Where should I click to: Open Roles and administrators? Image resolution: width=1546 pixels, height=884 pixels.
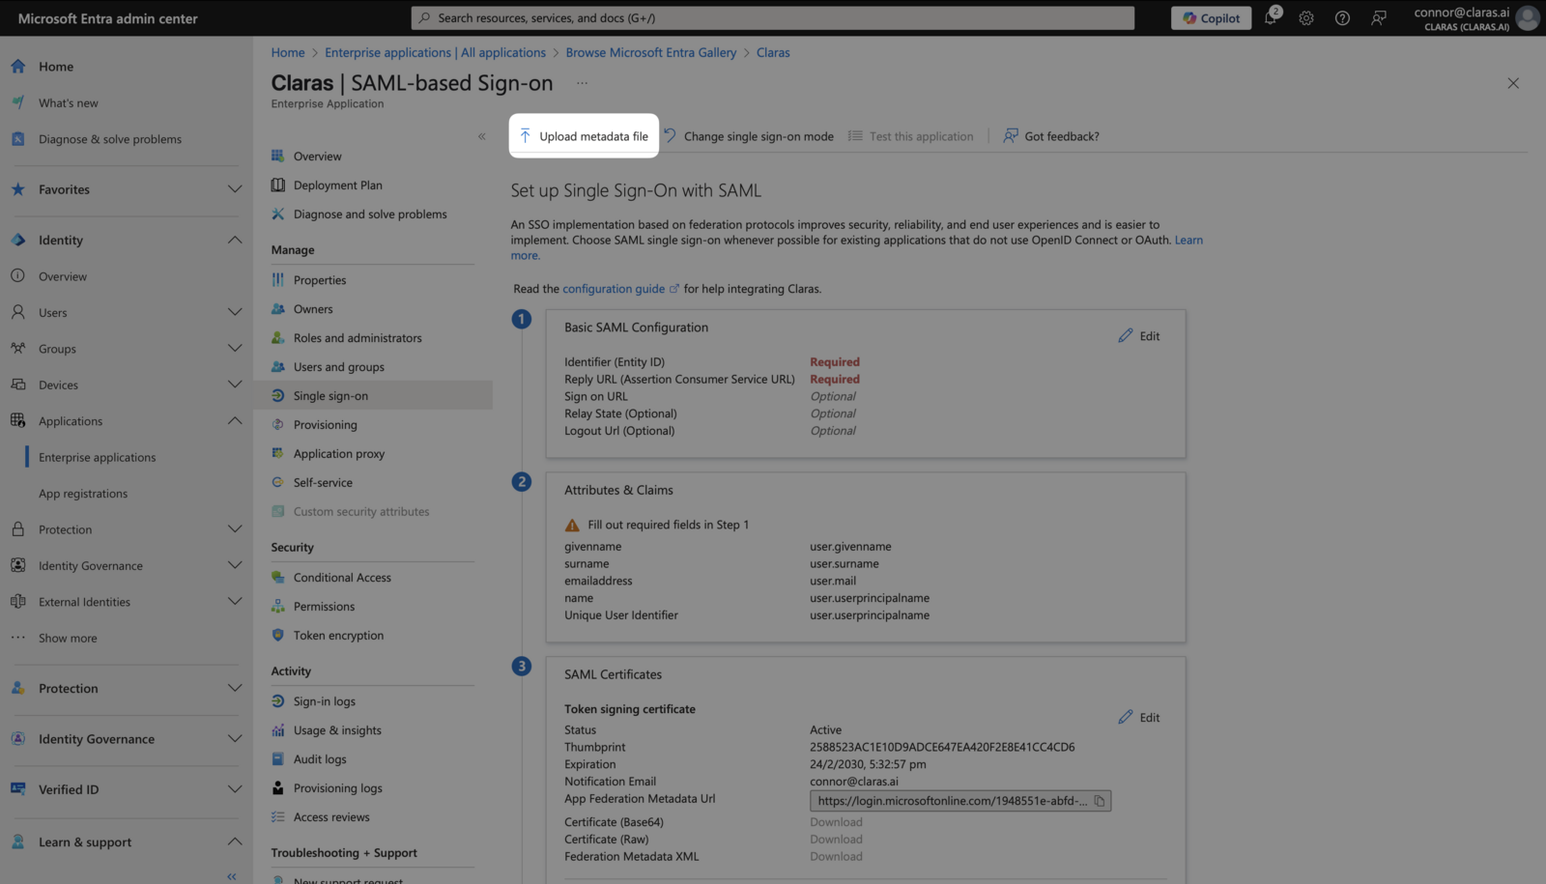(x=358, y=338)
